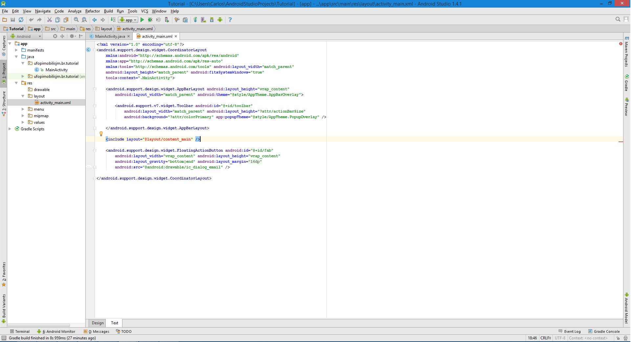Open the Messages tool window
The height and width of the screenshot is (342, 631).
pyautogui.click(x=97, y=331)
